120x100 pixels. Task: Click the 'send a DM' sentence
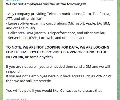(58, 67)
